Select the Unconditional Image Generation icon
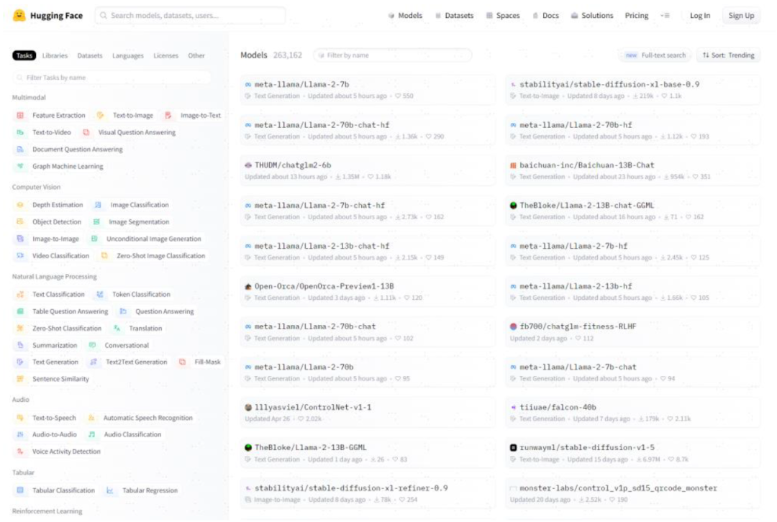The height and width of the screenshot is (522, 777). click(x=94, y=239)
